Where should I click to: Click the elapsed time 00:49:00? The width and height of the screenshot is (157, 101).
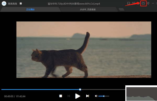9,96
